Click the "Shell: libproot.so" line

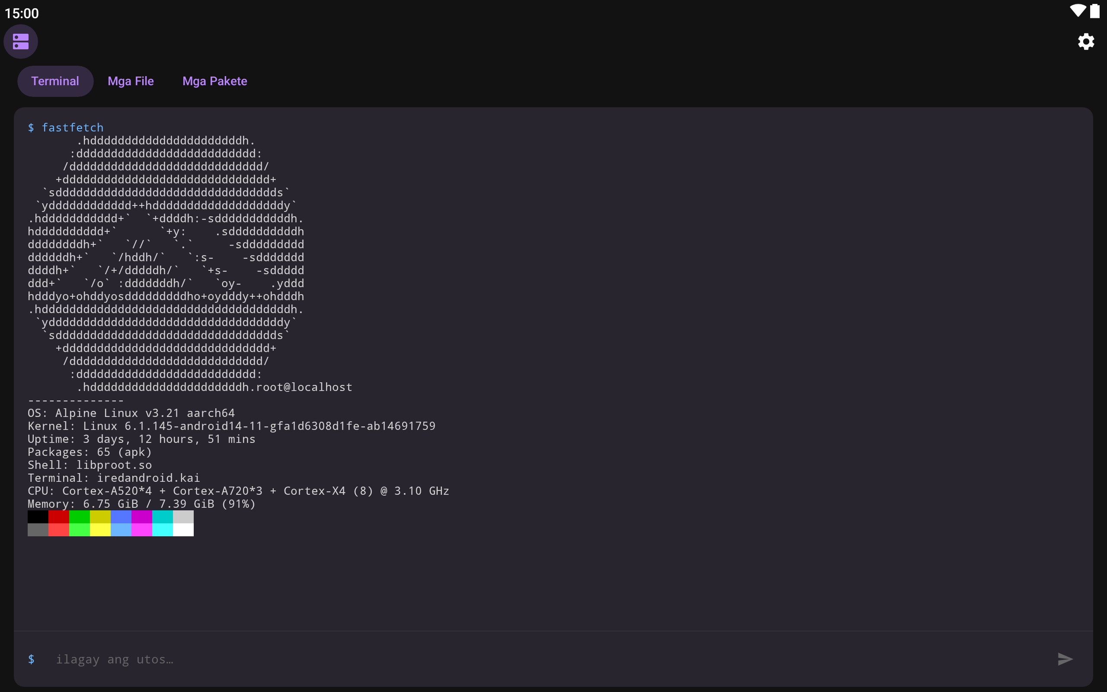point(90,465)
